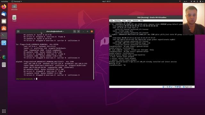Screen dimensions: 205x115
Task: Open the Machine menu in VirtualBox
Action: click(118, 20)
